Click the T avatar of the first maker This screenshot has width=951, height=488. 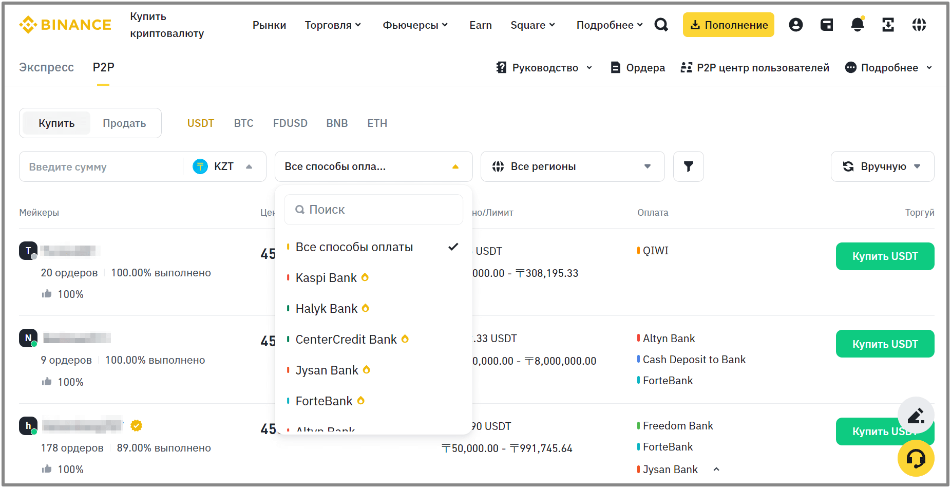(x=28, y=251)
